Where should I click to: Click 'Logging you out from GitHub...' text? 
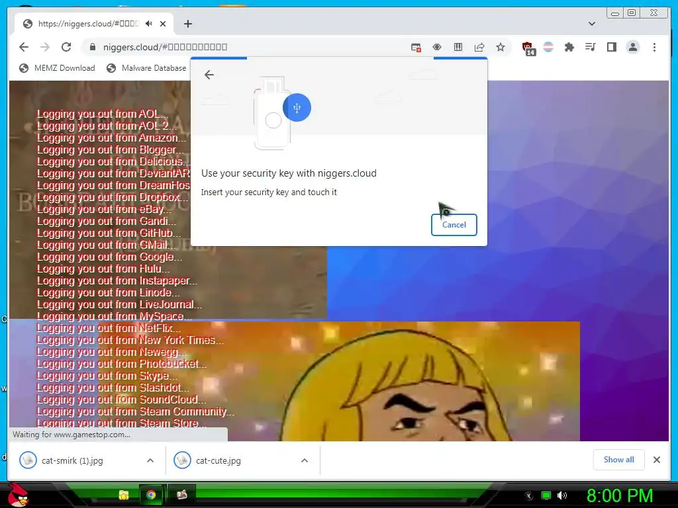coord(109,233)
